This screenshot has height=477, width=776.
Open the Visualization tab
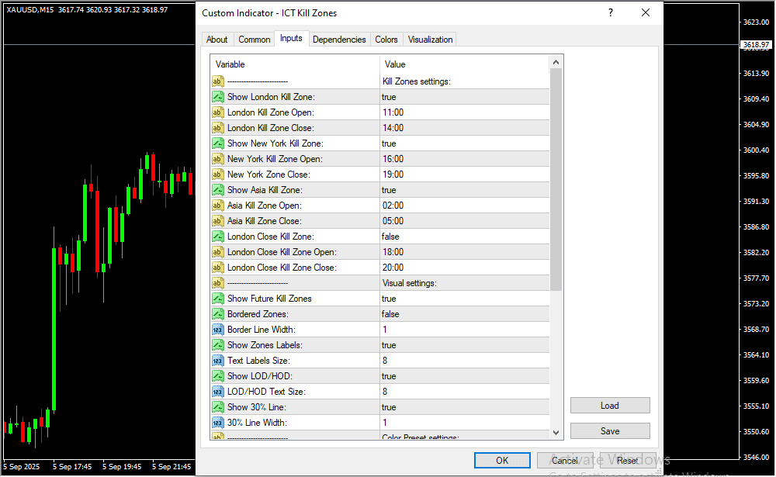click(430, 40)
